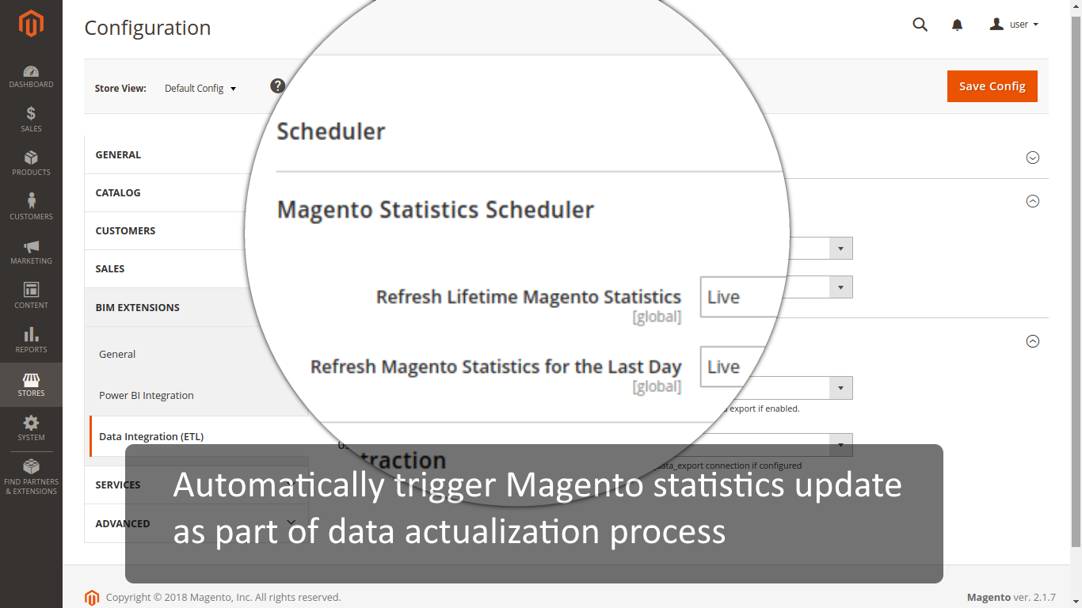
Task: Open the admin global search
Action: coord(920,25)
